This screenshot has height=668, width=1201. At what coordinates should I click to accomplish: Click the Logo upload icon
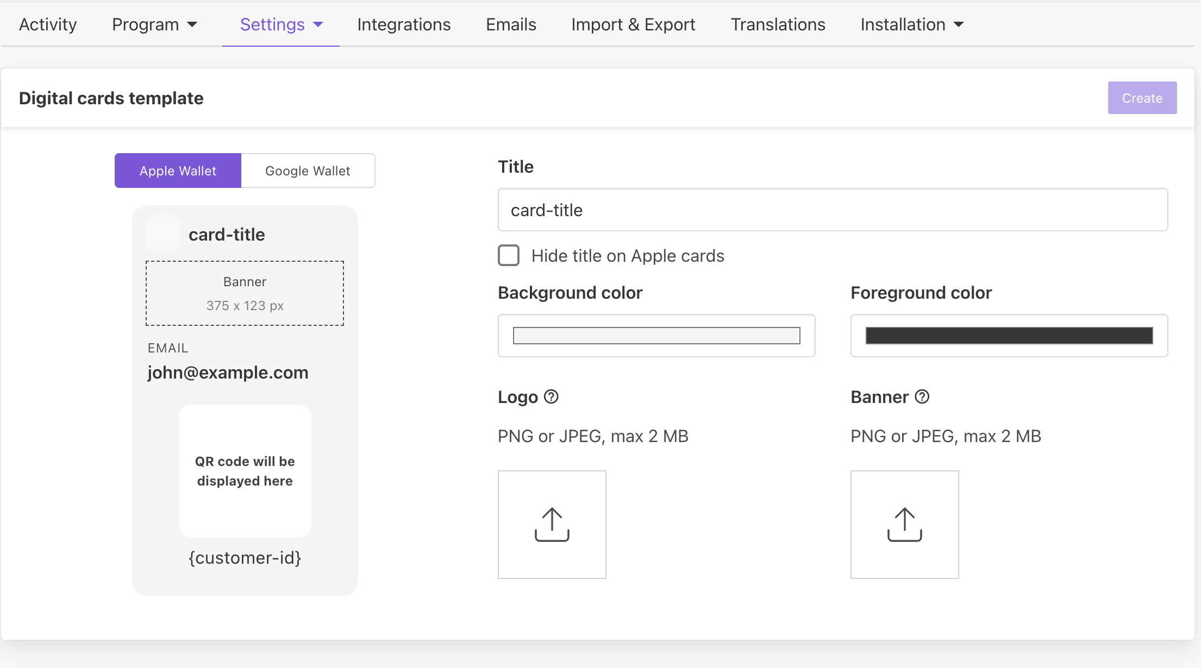(x=552, y=524)
